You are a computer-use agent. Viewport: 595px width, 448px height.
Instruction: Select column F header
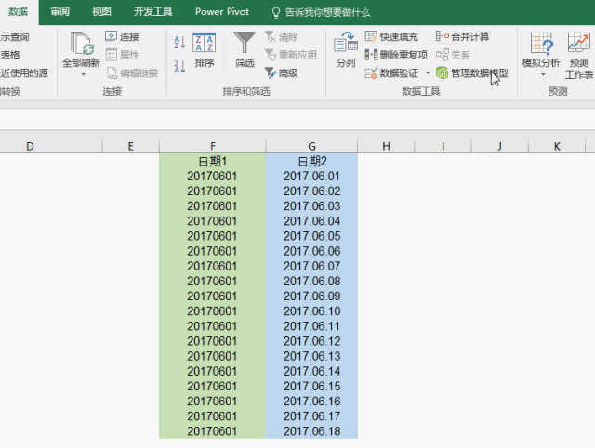[213, 146]
